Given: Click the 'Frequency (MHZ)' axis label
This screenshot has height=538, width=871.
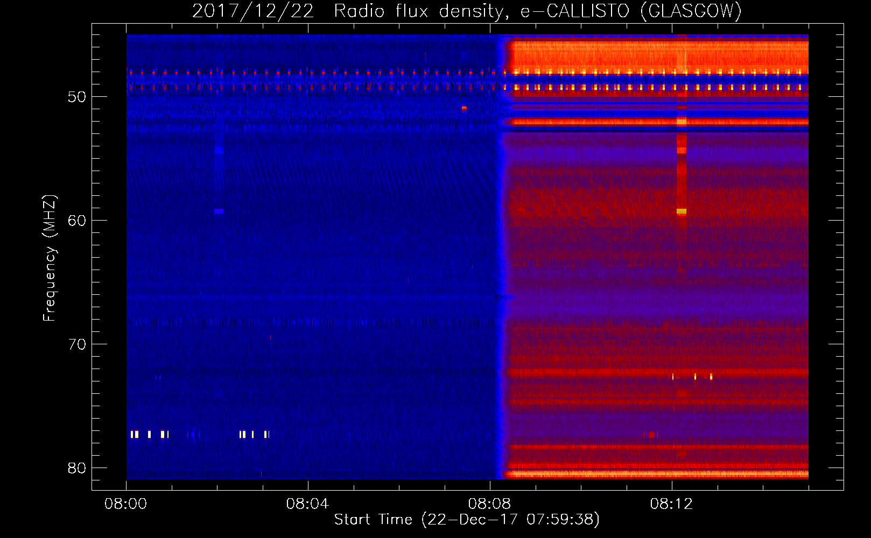Looking at the screenshot, I should [50, 258].
